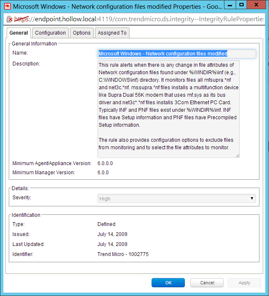The height and width of the screenshot is (296, 269).
Task: Click the insecure certificate padlock icon
Action: point(9,19)
